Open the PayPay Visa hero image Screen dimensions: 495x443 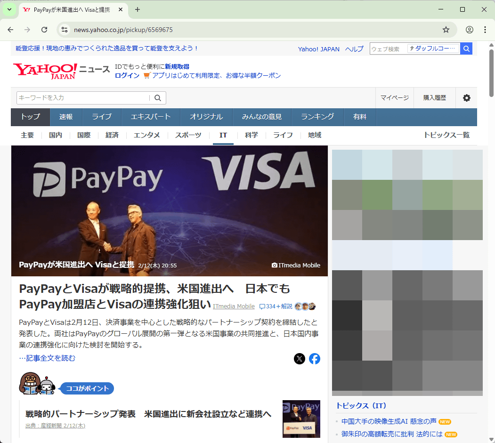point(170,211)
